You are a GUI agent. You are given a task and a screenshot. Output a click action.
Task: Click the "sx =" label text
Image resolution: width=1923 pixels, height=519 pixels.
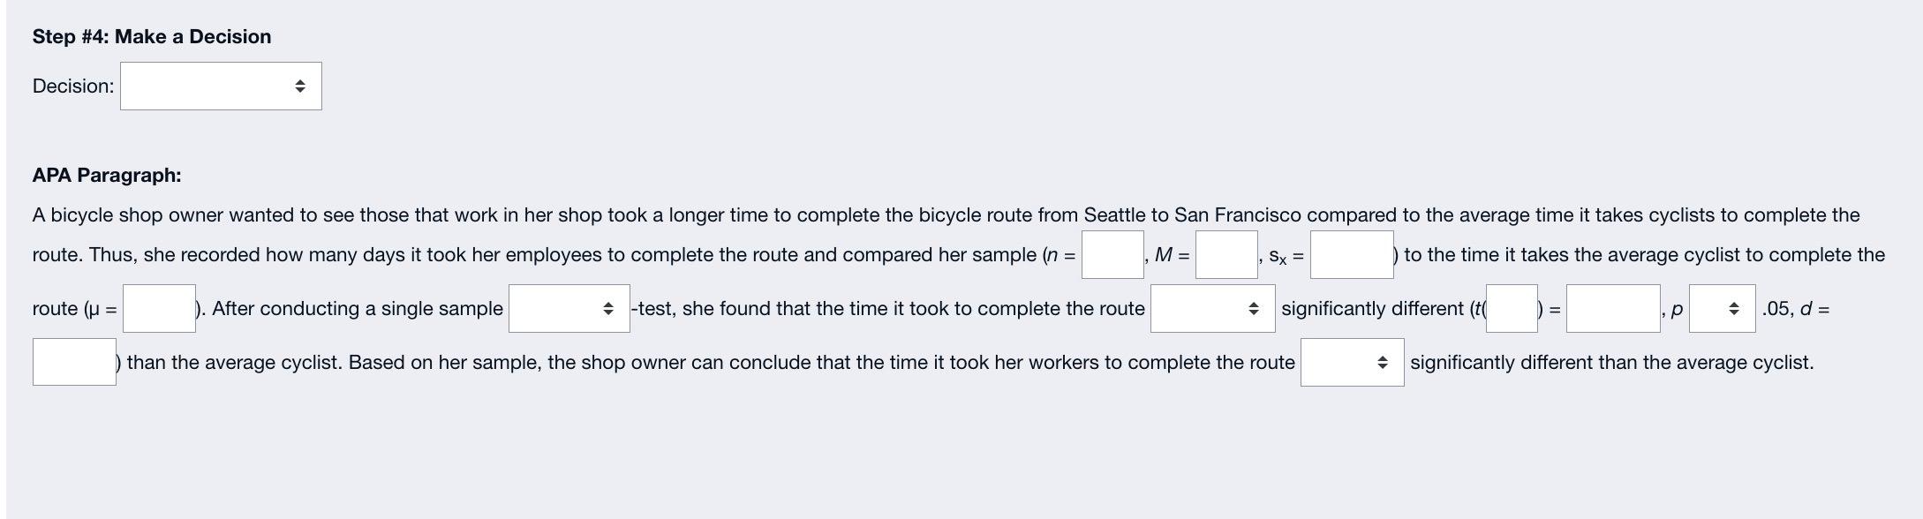pyautogui.click(x=1286, y=256)
